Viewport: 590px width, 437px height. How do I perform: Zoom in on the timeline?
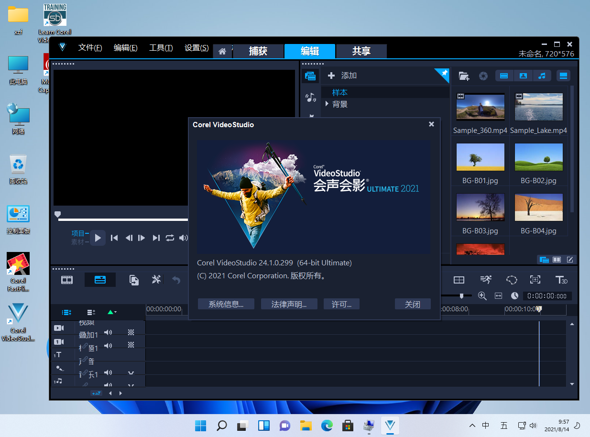(x=482, y=296)
